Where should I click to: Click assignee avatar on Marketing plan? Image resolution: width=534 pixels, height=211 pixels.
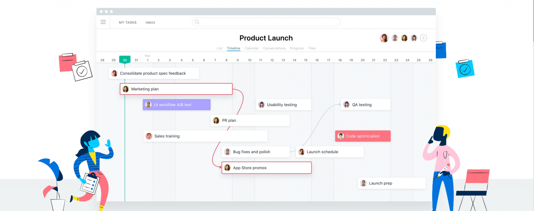[x=125, y=89]
